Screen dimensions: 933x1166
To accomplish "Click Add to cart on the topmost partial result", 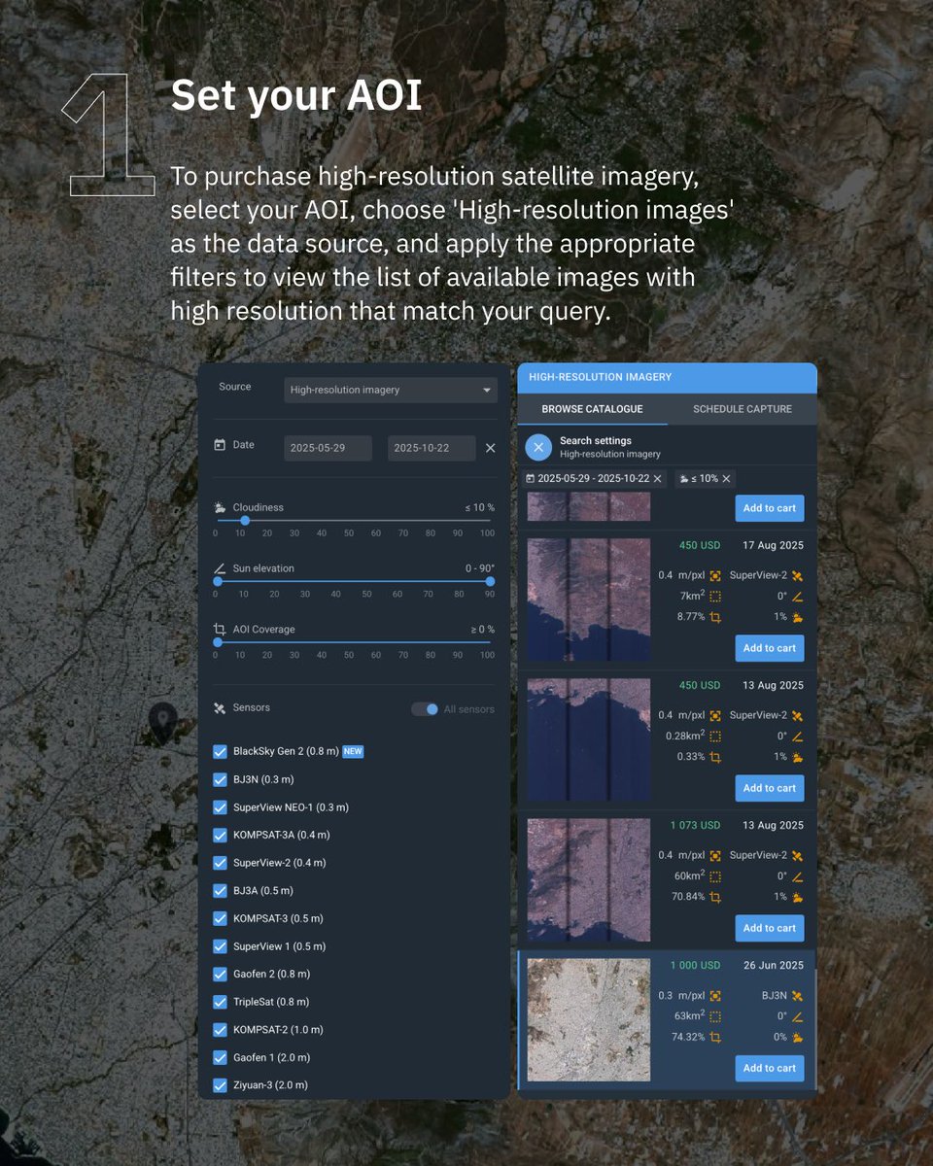I will (x=770, y=508).
